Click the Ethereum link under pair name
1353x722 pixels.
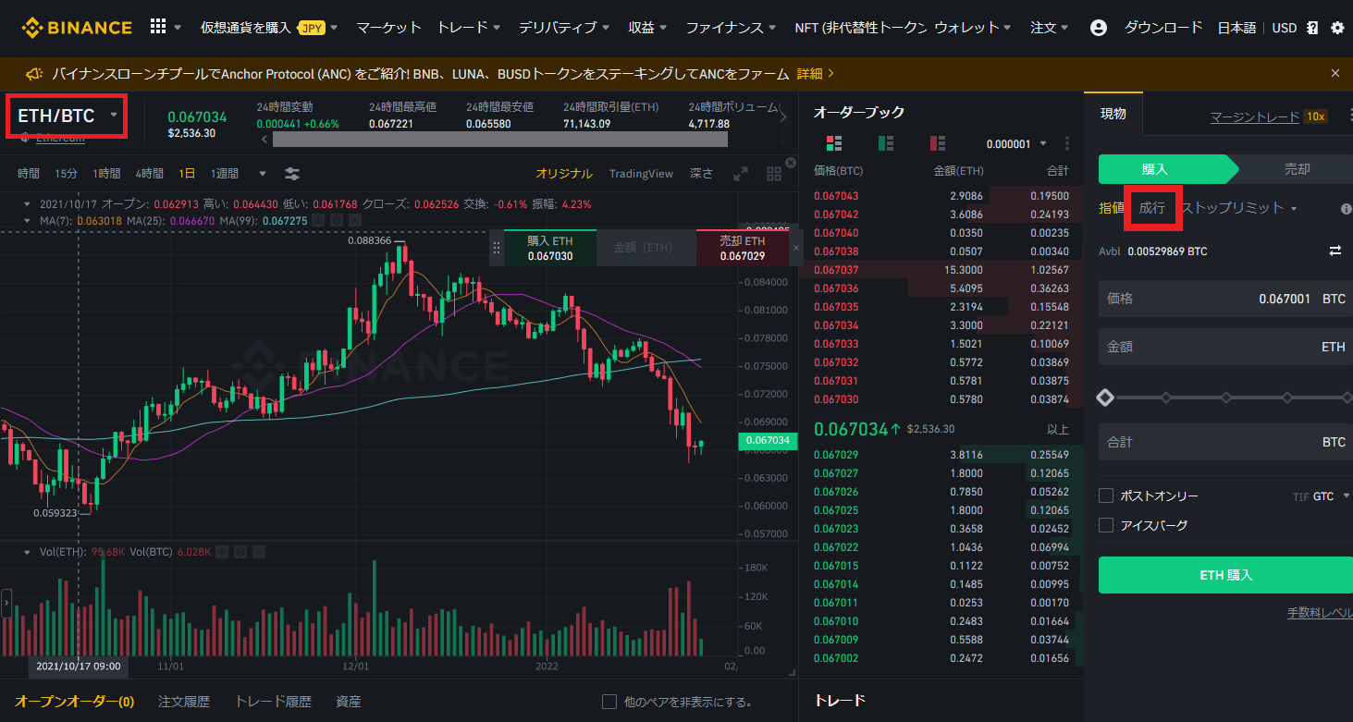[x=60, y=139]
